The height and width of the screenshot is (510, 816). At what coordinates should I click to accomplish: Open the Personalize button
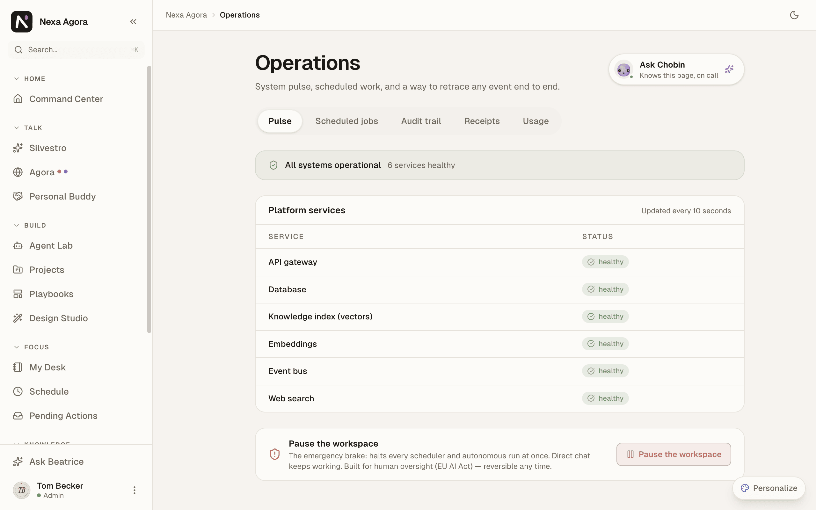click(x=769, y=488)
